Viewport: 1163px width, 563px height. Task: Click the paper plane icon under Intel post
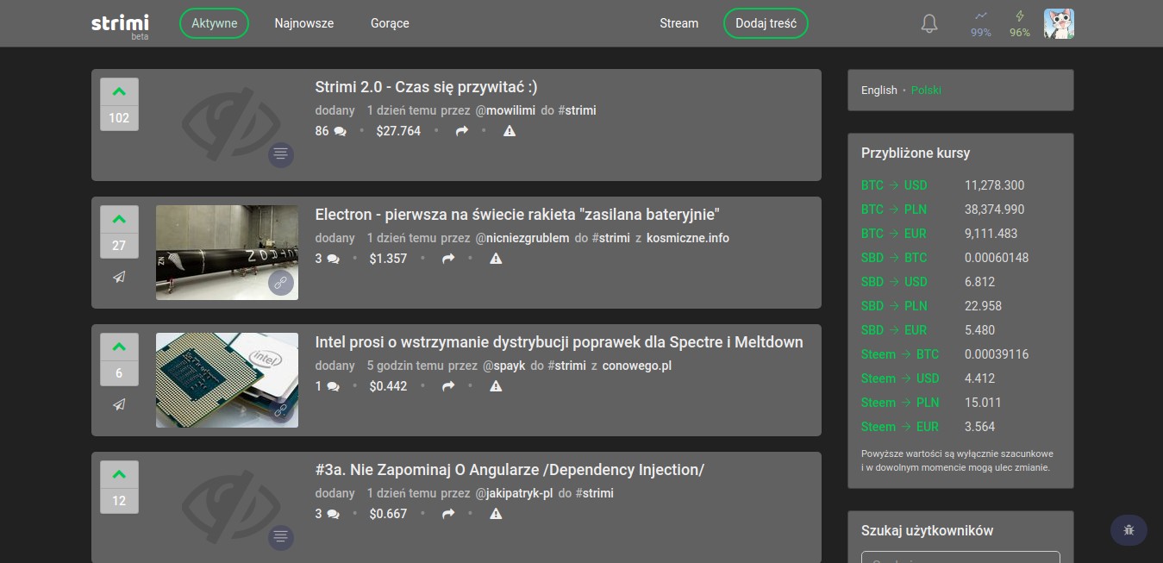pyautogui.click(x=119, y=404)
